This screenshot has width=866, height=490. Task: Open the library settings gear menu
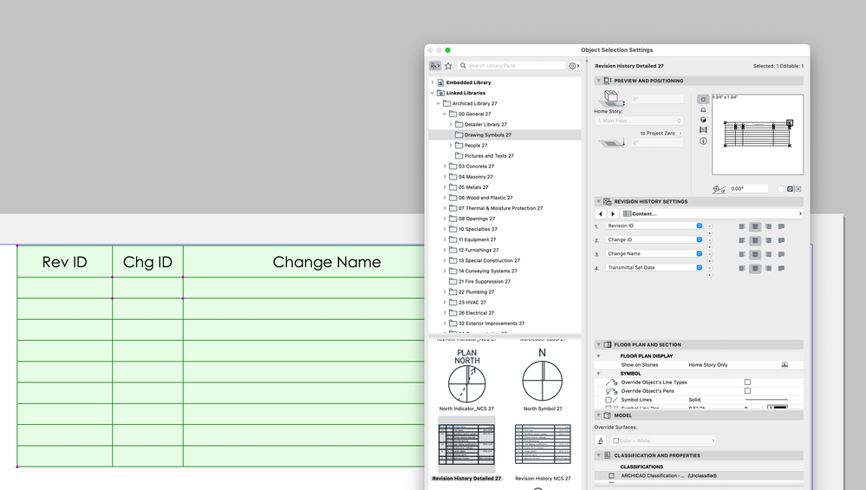click(x=573, y=66)
